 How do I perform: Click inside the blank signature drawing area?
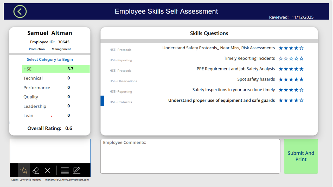(50, 151)
